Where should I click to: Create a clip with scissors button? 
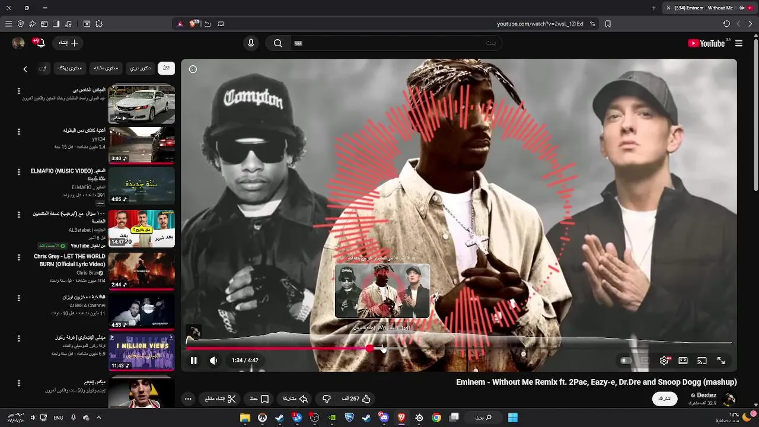[x=221, y=399]
